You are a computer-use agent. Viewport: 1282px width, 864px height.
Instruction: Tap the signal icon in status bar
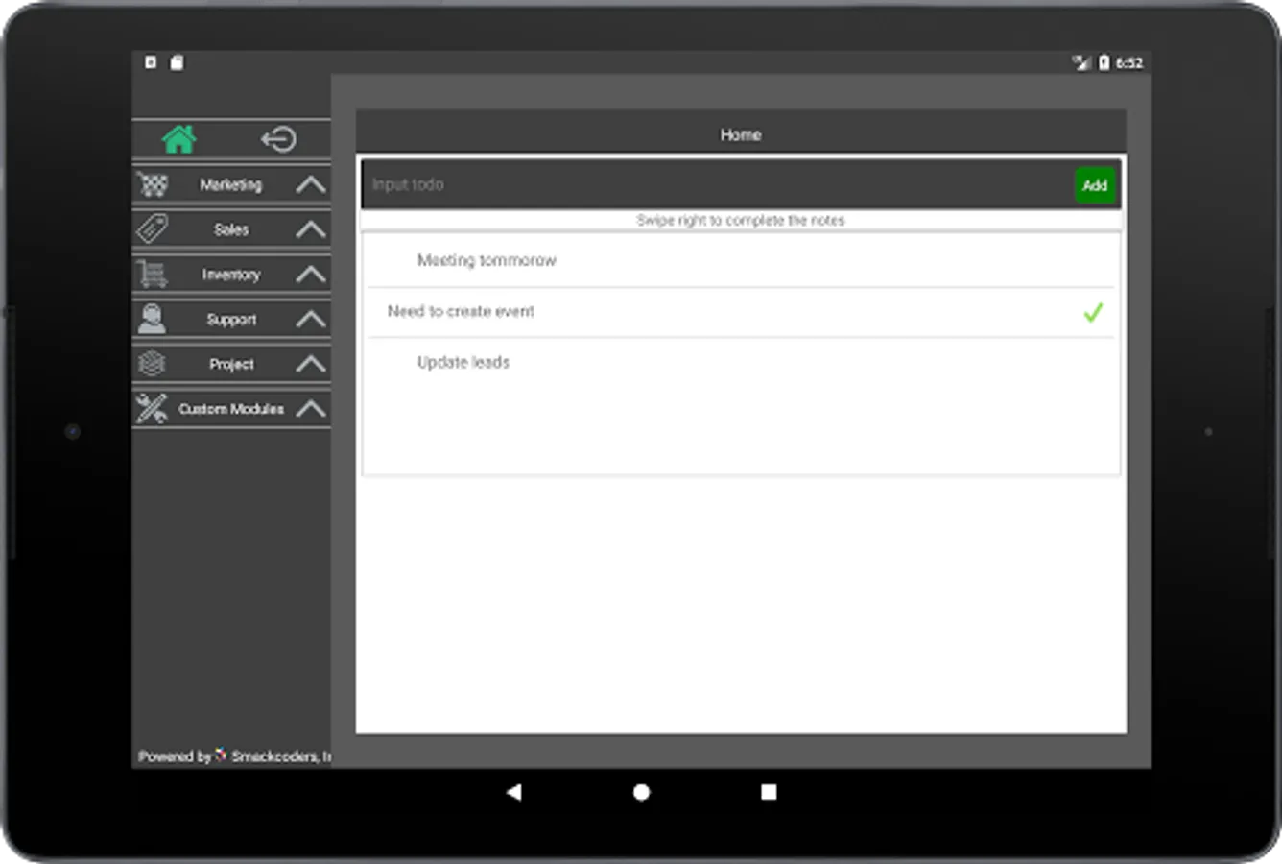pos(1081,62)
